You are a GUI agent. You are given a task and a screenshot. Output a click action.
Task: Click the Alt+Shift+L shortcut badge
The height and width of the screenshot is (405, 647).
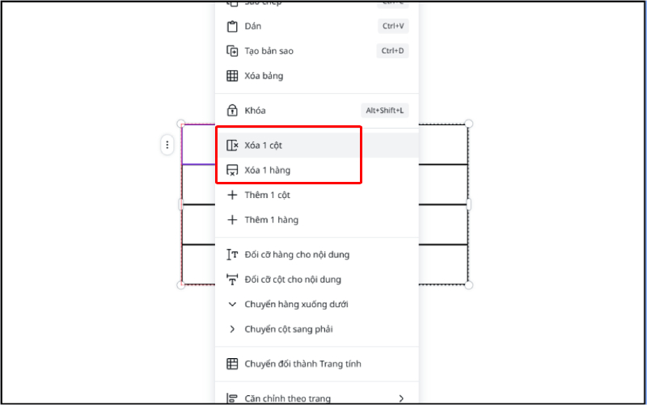pos(385,111)
